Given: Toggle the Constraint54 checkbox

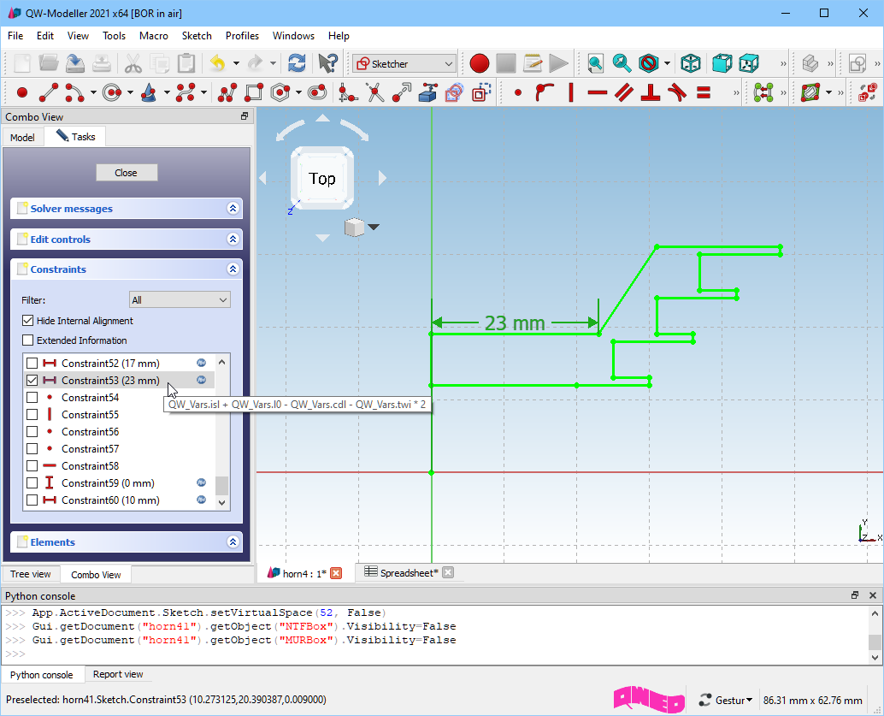Looking at the screenshot, I should click(32, 397).
